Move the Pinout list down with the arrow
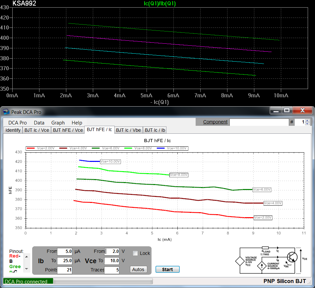Image resolution: width=315 pixels, height=288 pixels. click(x=27, y=269)
